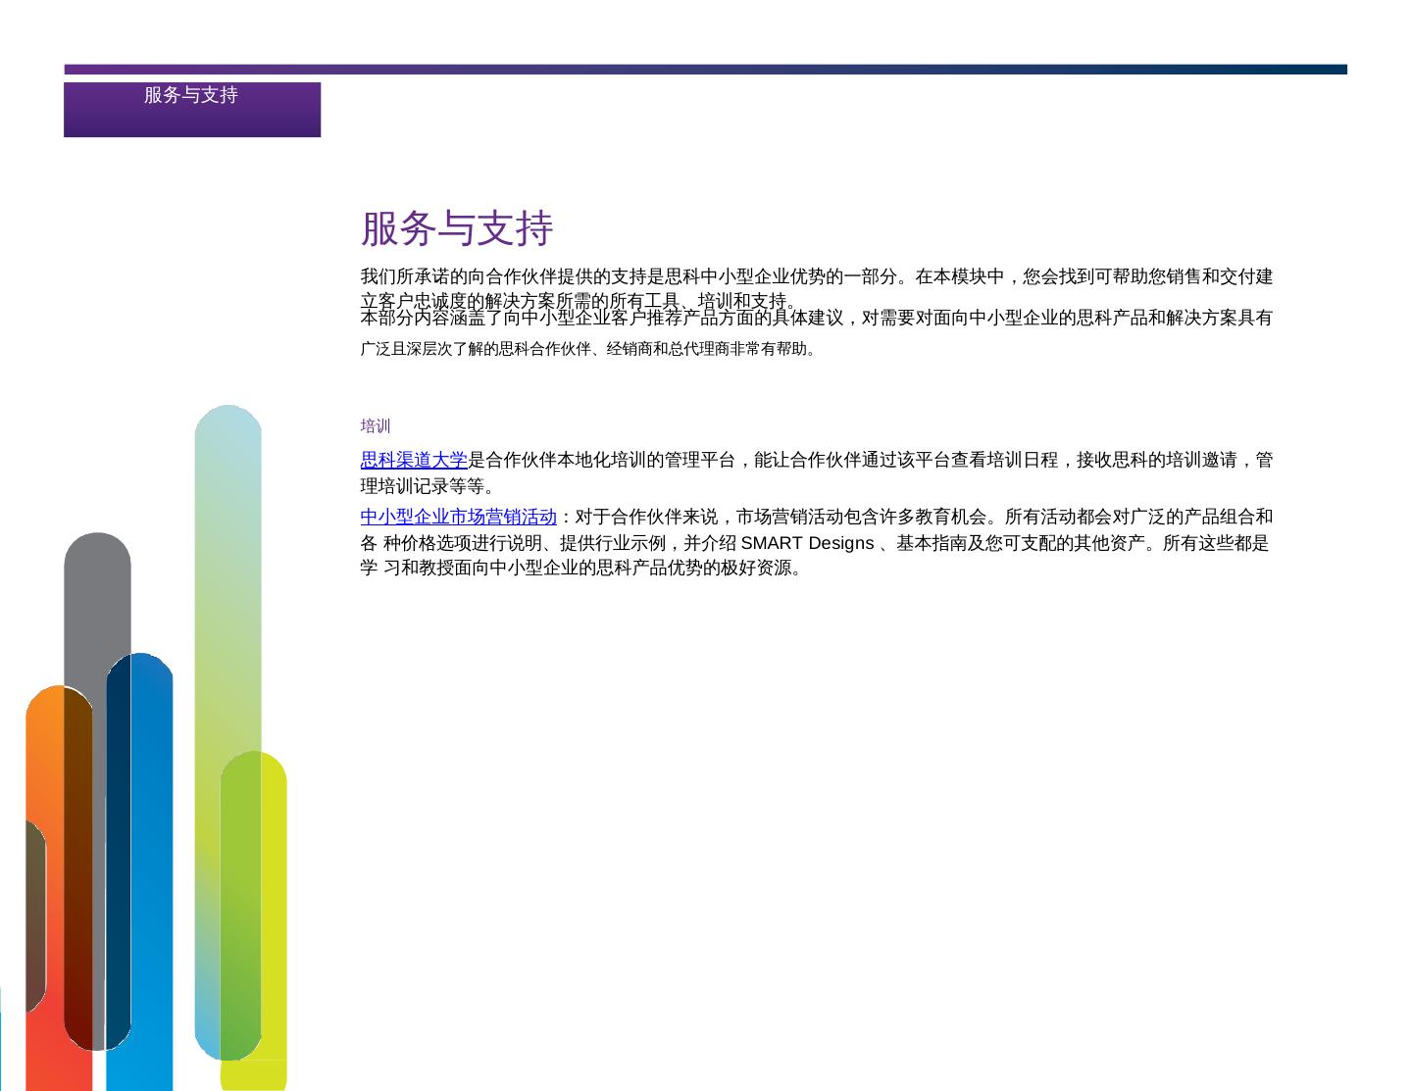Click the line 广泛且深层次了解的思科合作伙伴
1412x1091 pixels.
point(588,348)
